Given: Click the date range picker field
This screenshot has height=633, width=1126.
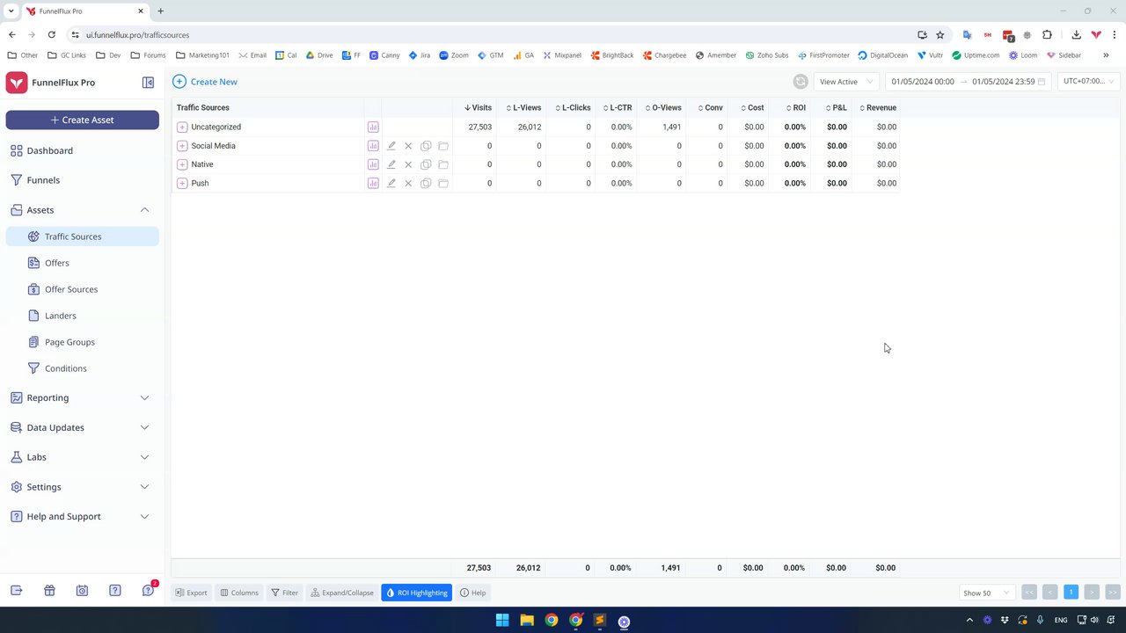Looking at the screenshot, I should (968, 82).
